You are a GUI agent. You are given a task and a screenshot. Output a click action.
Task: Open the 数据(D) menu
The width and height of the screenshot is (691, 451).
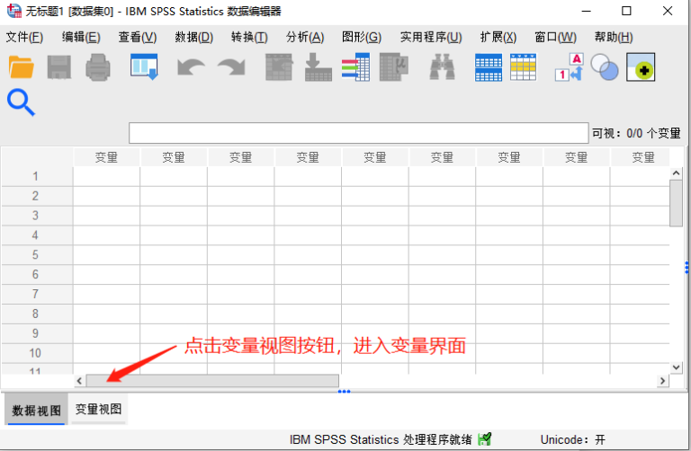point(194,38)
